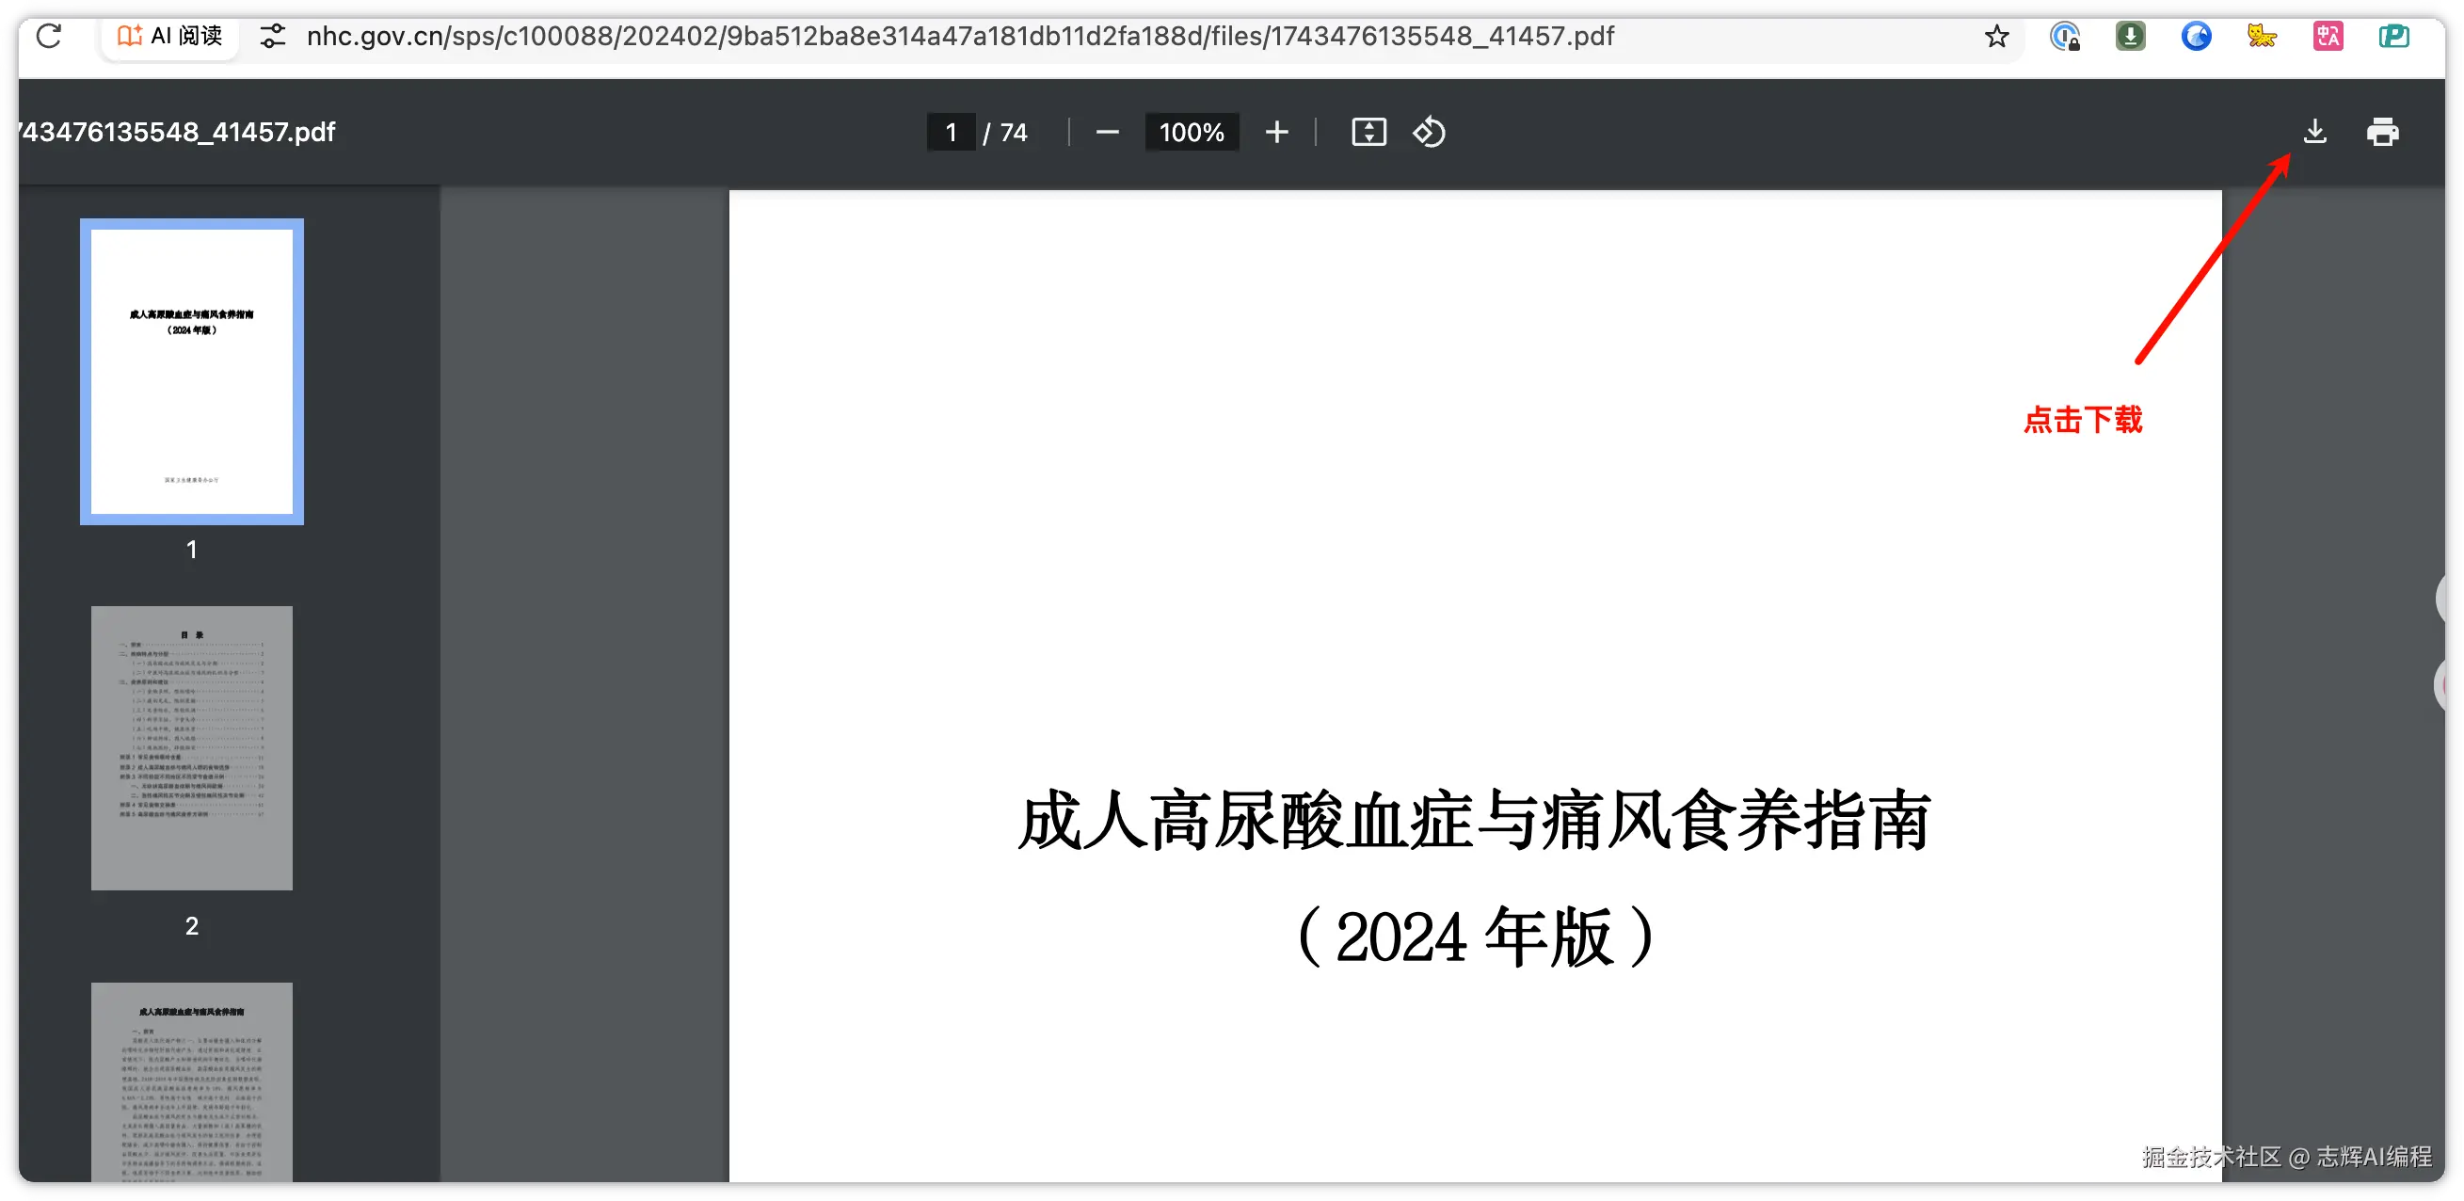The width and height of the screenshot is (2464, 1201).
Task: Select page 1 thumbnail in sidebar
Action: 191,371
